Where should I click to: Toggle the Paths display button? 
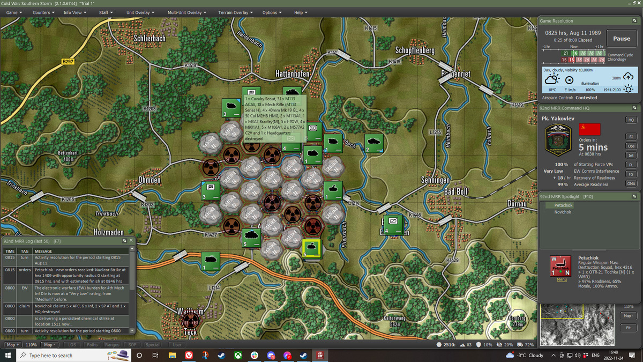coord(92,345)
